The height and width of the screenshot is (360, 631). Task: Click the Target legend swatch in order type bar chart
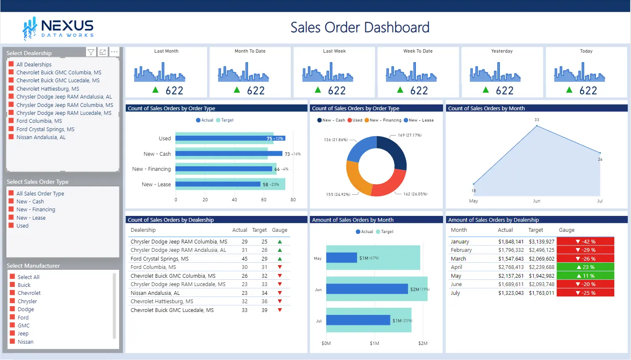218,120
